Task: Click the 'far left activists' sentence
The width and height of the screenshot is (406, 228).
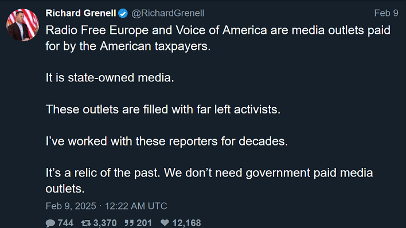Action: (x=163, y=109)
